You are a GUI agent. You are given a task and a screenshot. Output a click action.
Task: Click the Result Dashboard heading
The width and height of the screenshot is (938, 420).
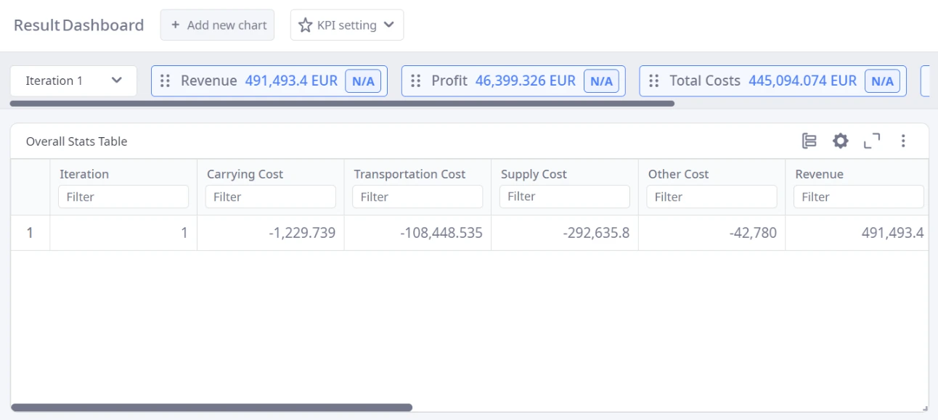(x=78, y=25)
